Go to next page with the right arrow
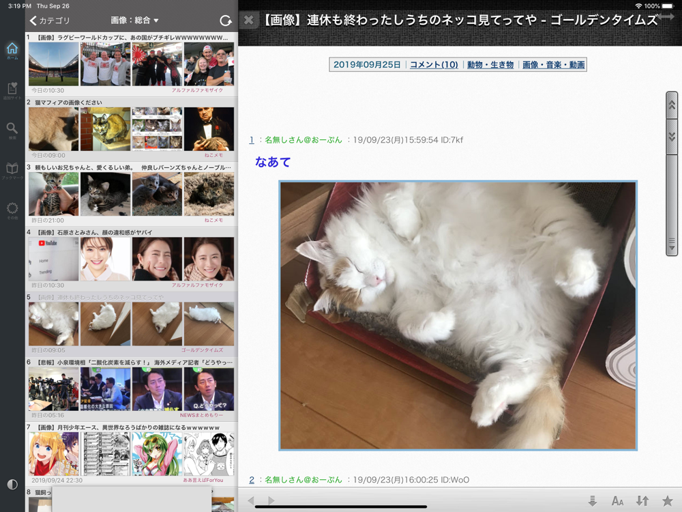Screen dimensions: 682x512 [271, 500]
